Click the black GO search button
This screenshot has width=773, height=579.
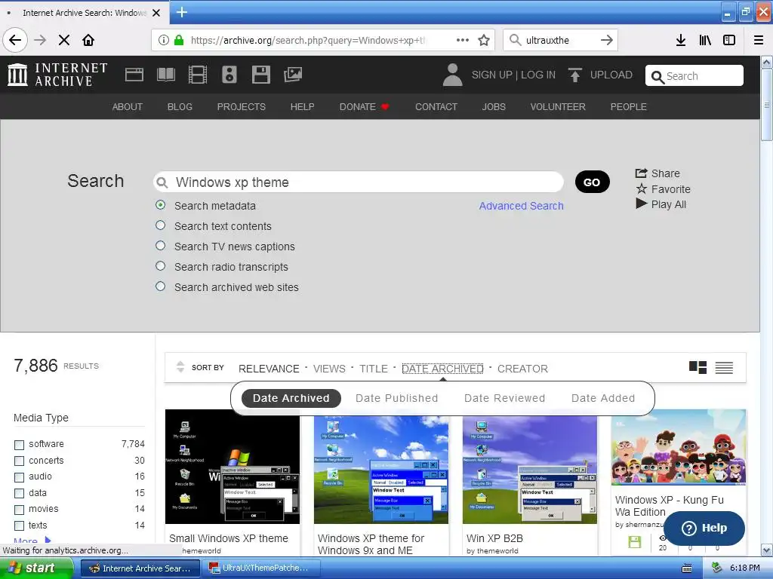point(592,182)
